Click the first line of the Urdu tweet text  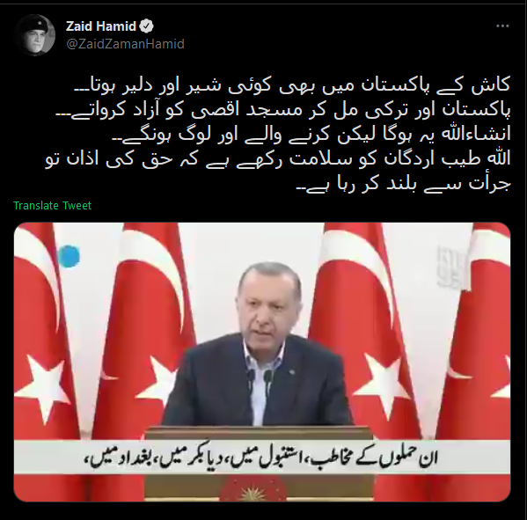point(292,86)
